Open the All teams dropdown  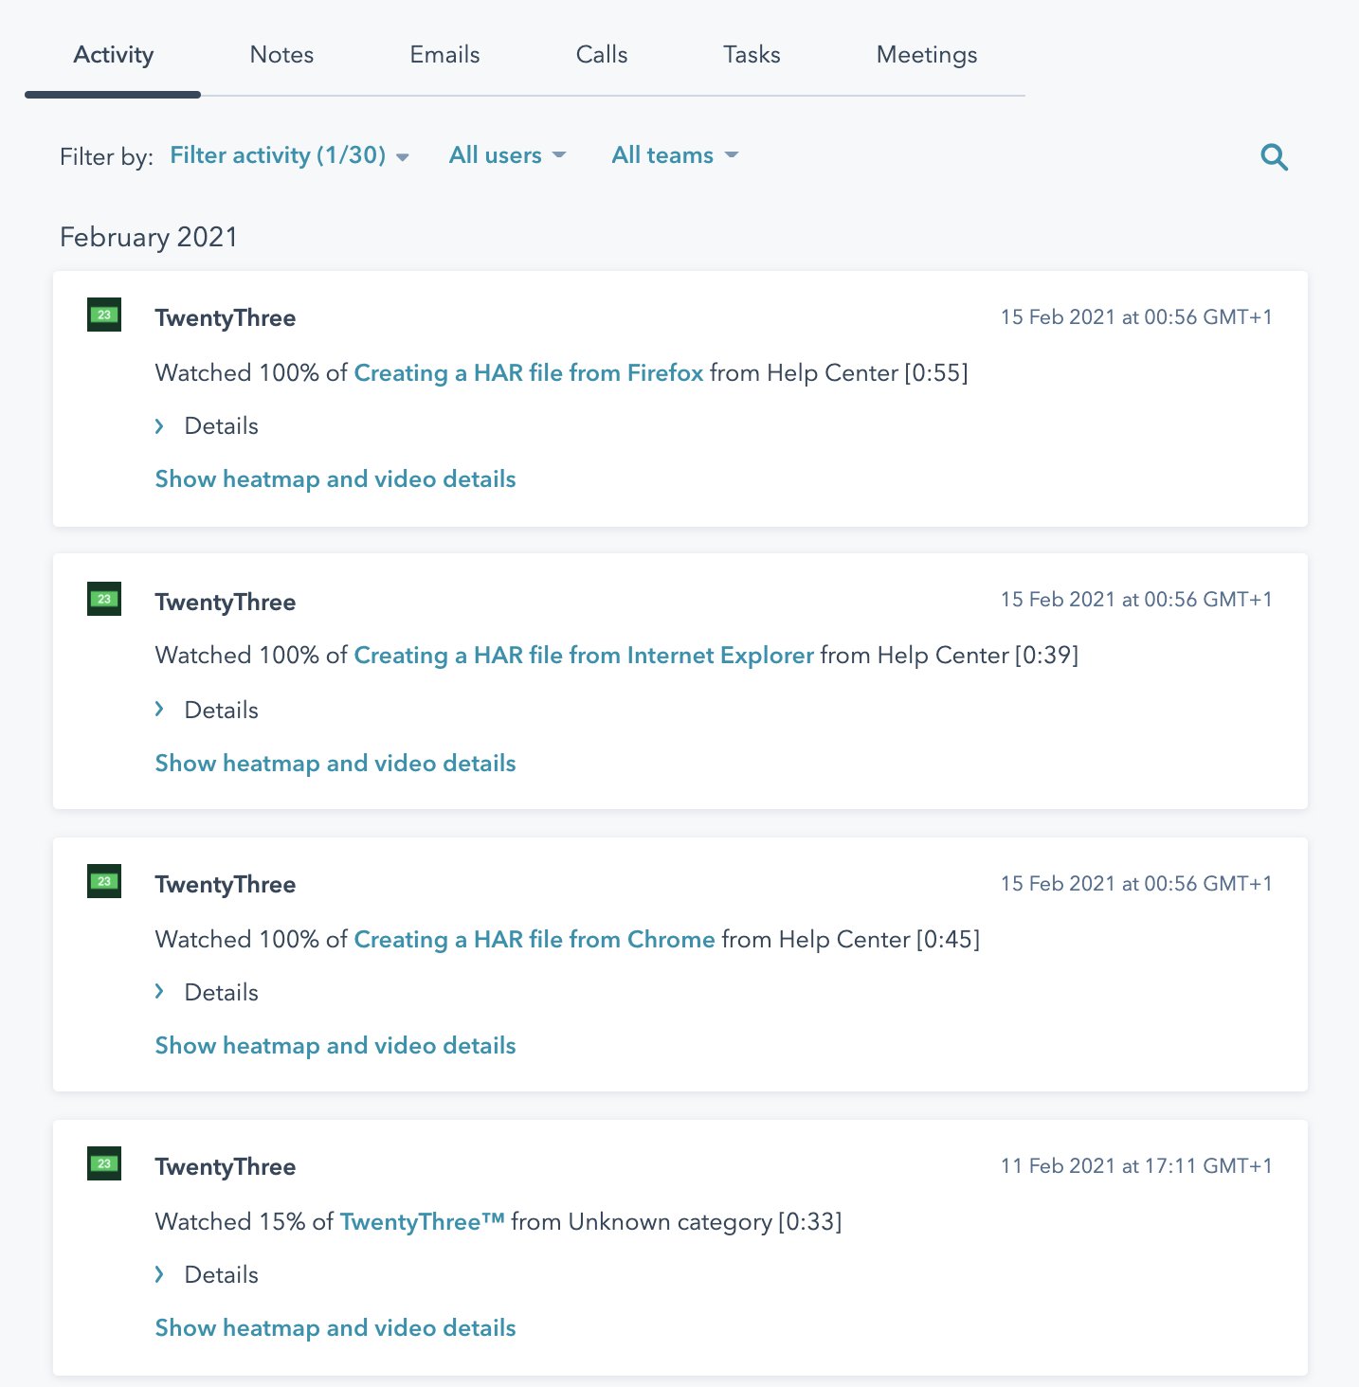point(675,155)
